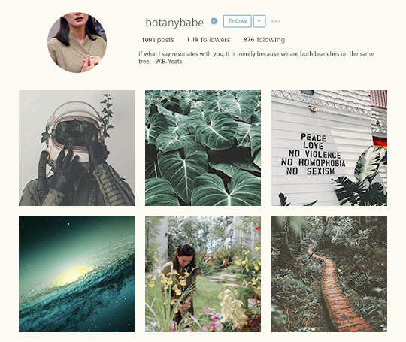
Task: Open the three-dots more options menu
Action: tap(276, 21)
